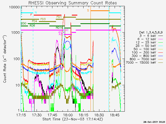Image resolution: width=166 pixels, height=124 pixels.
Task: Select the '6 - 12 keV' legend entry
Action: pyautogui.click(x=150, y=39)
